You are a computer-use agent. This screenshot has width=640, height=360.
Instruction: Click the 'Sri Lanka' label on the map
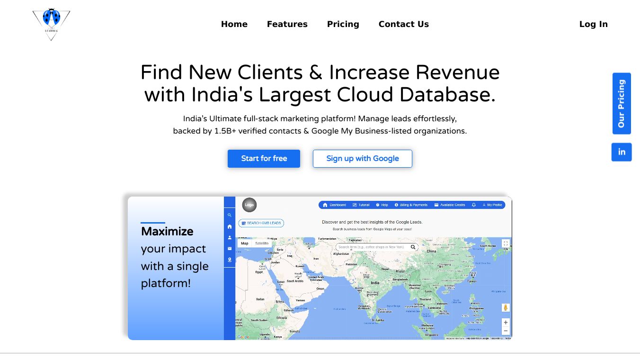point(377,320)
